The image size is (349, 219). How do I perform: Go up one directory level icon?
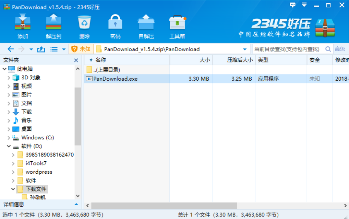coord(41,49)
